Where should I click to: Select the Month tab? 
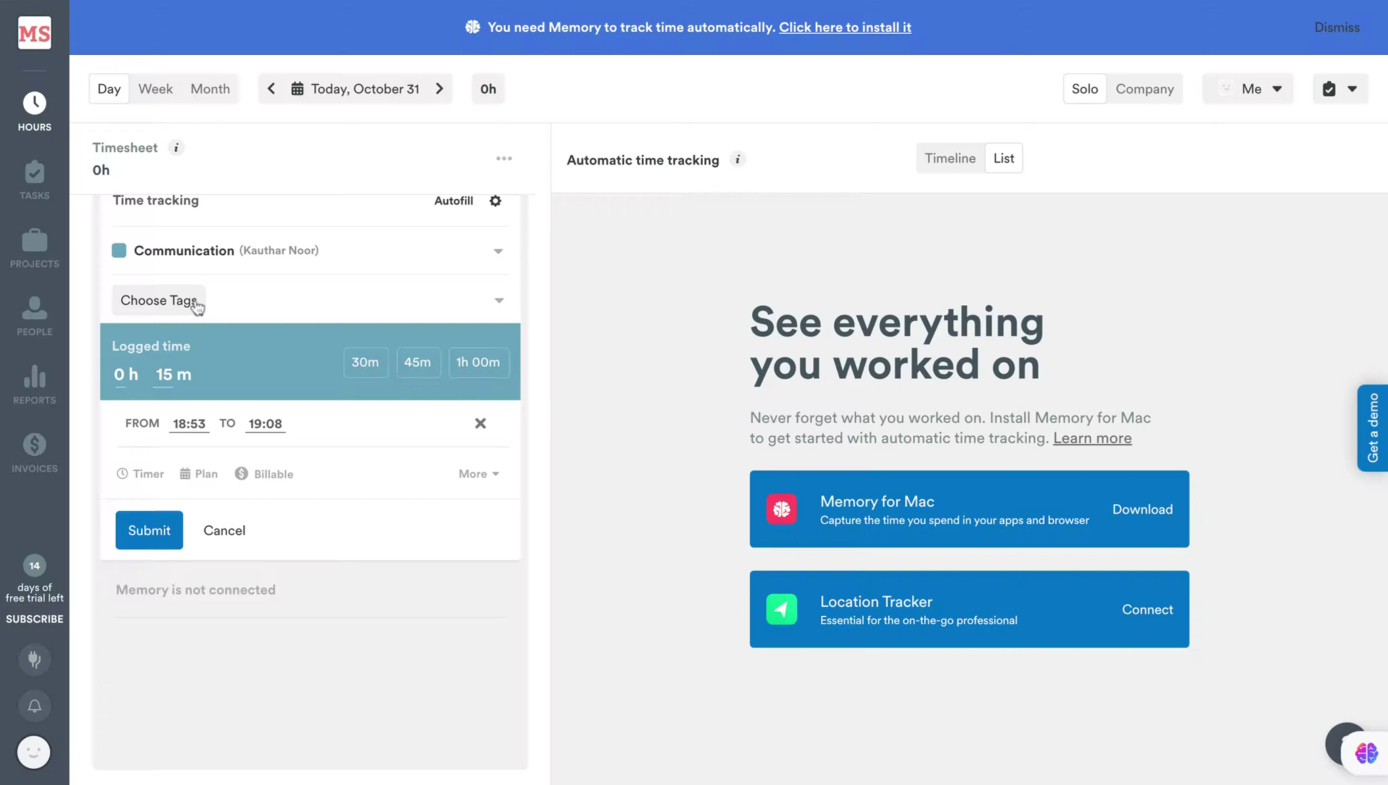(x=210, y=89)
